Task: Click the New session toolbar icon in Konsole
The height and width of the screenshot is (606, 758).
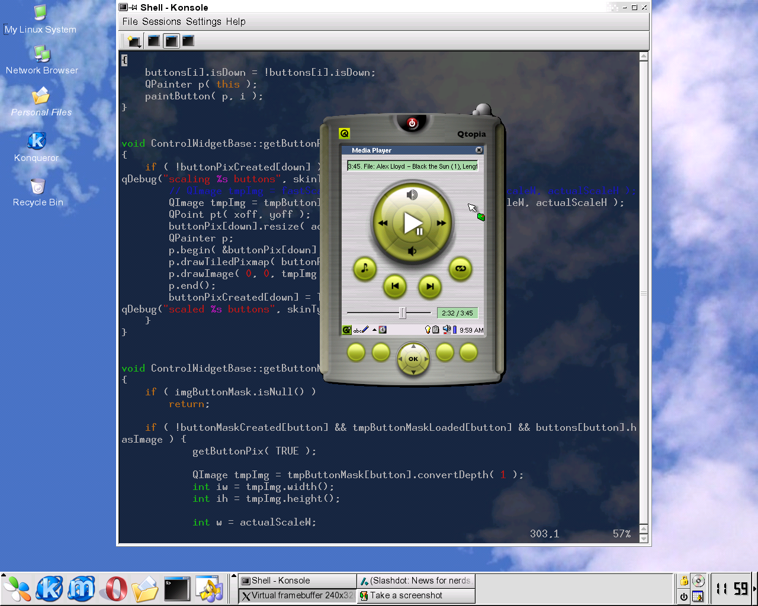Action: coord(134,41)
